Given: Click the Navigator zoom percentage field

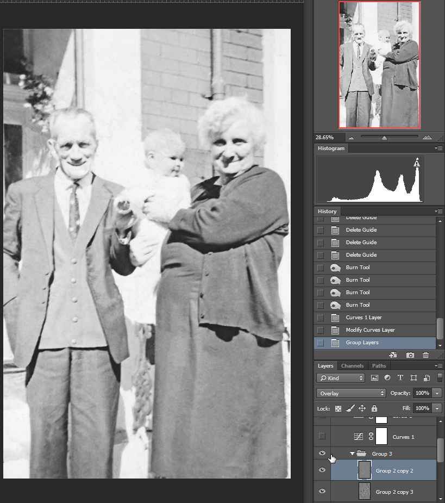Looking at the screenshot, I should [x=329, y=137].
